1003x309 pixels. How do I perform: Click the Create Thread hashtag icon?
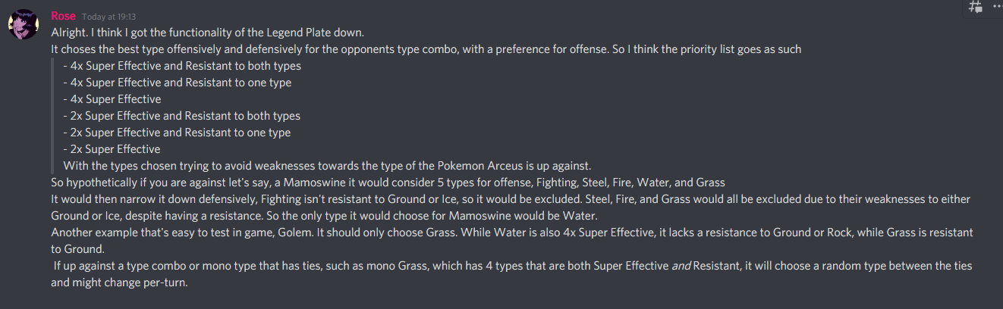tap(976, 7)
